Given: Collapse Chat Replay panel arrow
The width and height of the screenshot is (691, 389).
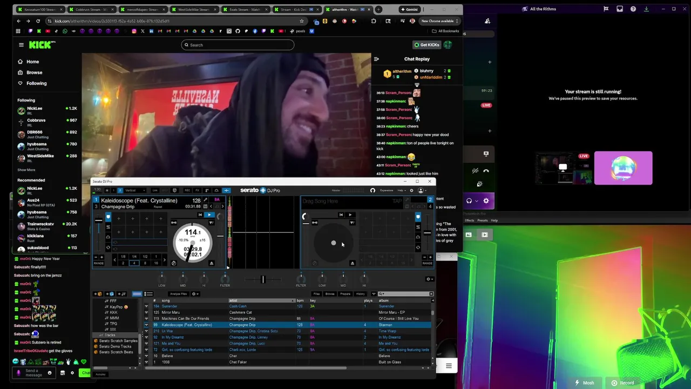Looking at the screenshot, I should [x=376, y=59].
